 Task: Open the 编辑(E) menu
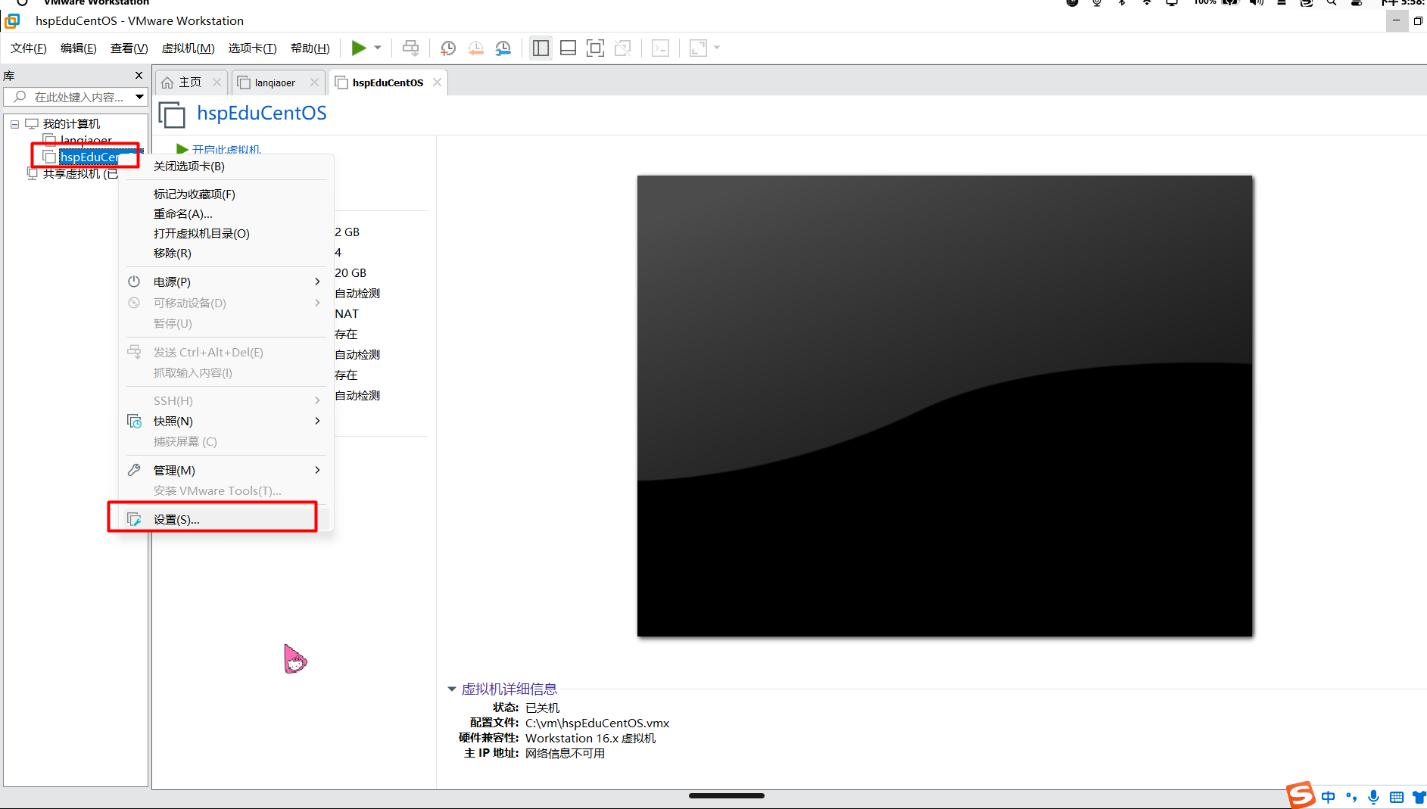[x=79, y=48]
